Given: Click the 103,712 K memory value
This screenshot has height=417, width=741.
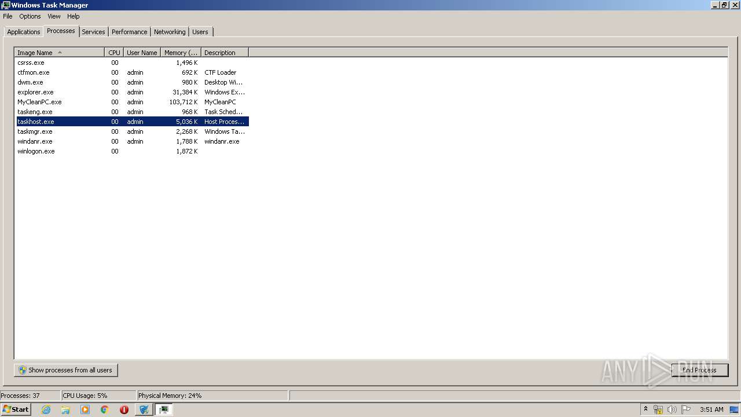Looking at the screenshot, I should pos(184,102).
